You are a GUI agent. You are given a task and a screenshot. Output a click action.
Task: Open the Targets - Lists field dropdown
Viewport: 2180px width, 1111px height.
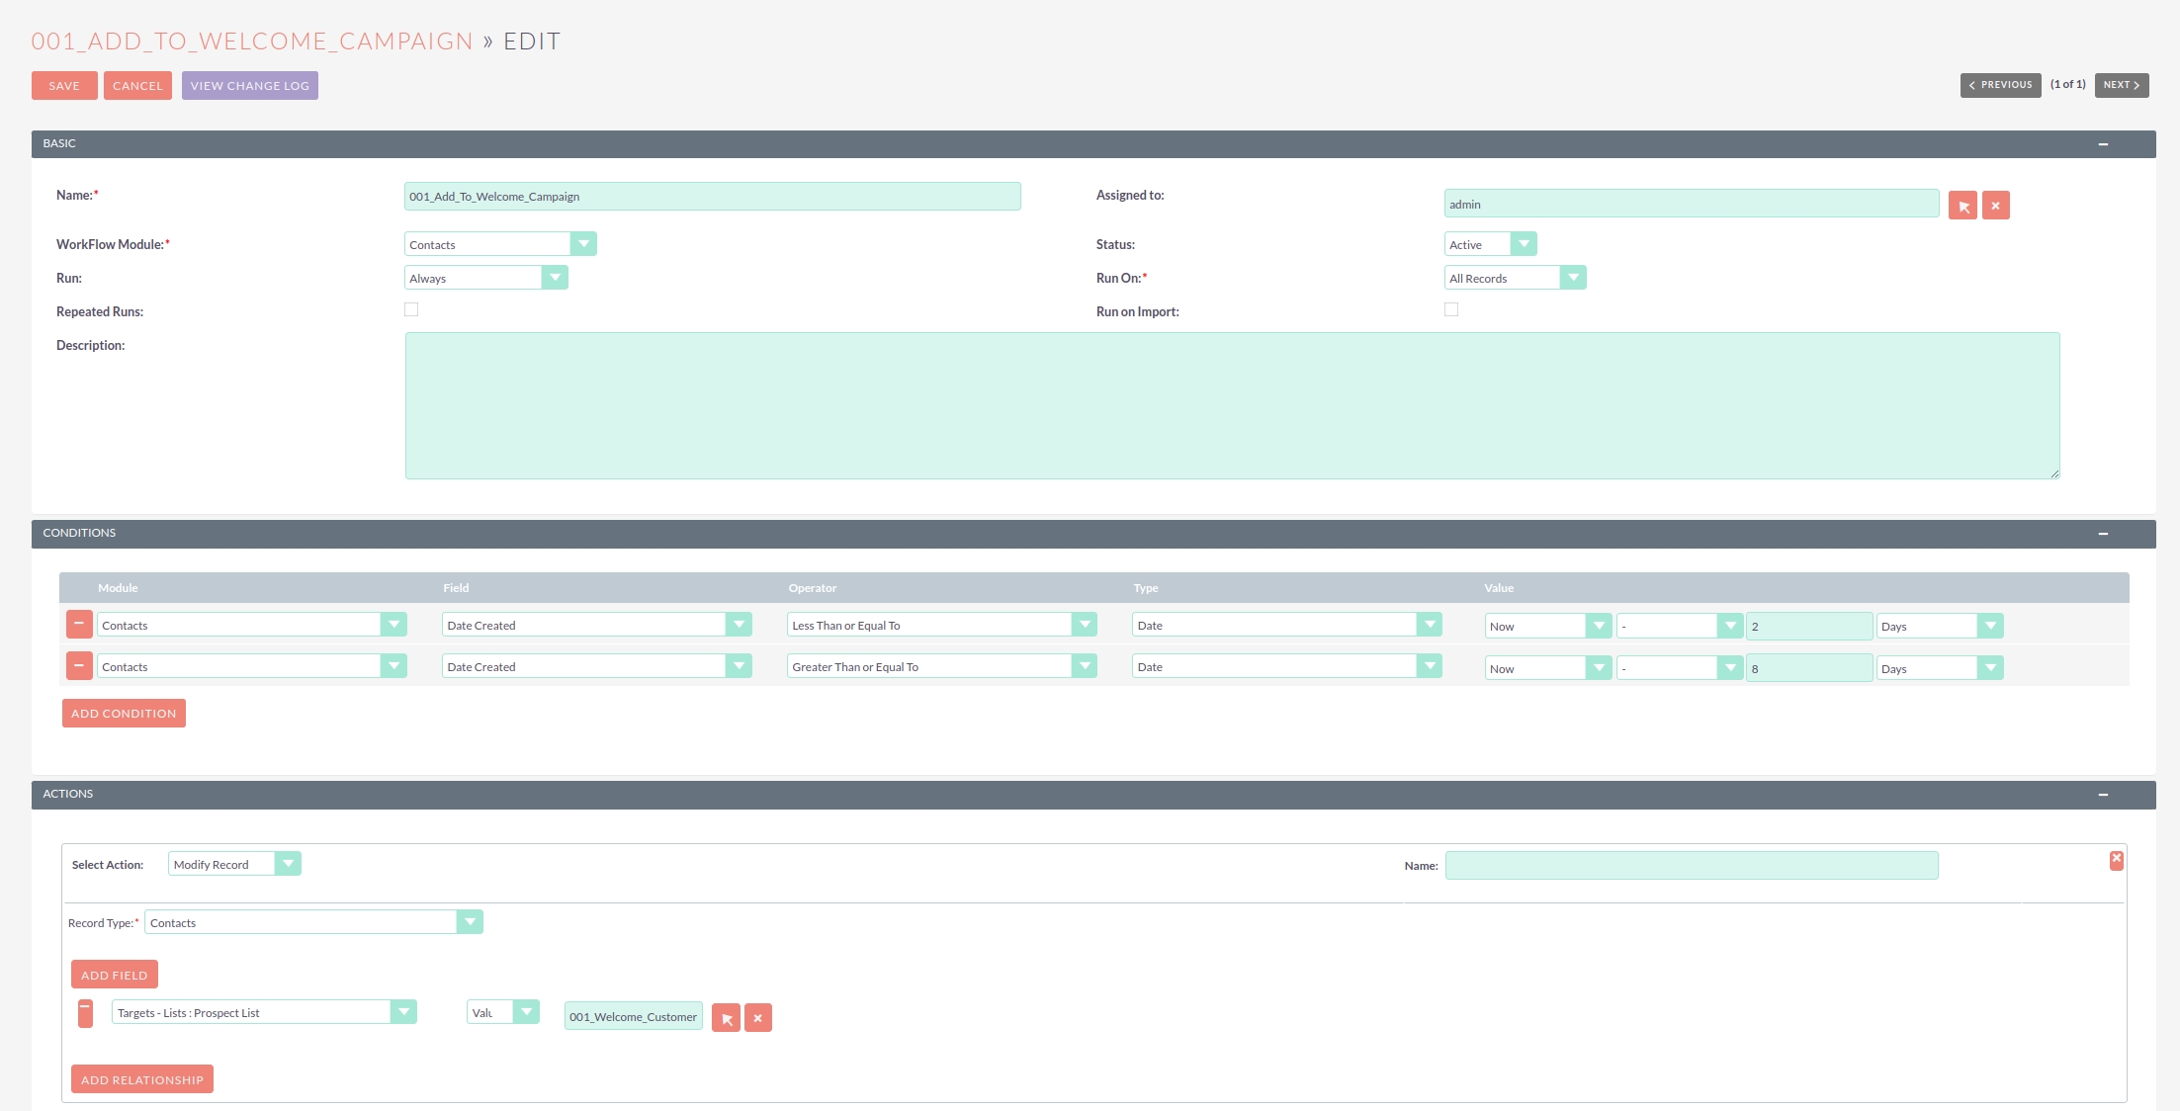pyautogui.click(x=264, y=1012)
